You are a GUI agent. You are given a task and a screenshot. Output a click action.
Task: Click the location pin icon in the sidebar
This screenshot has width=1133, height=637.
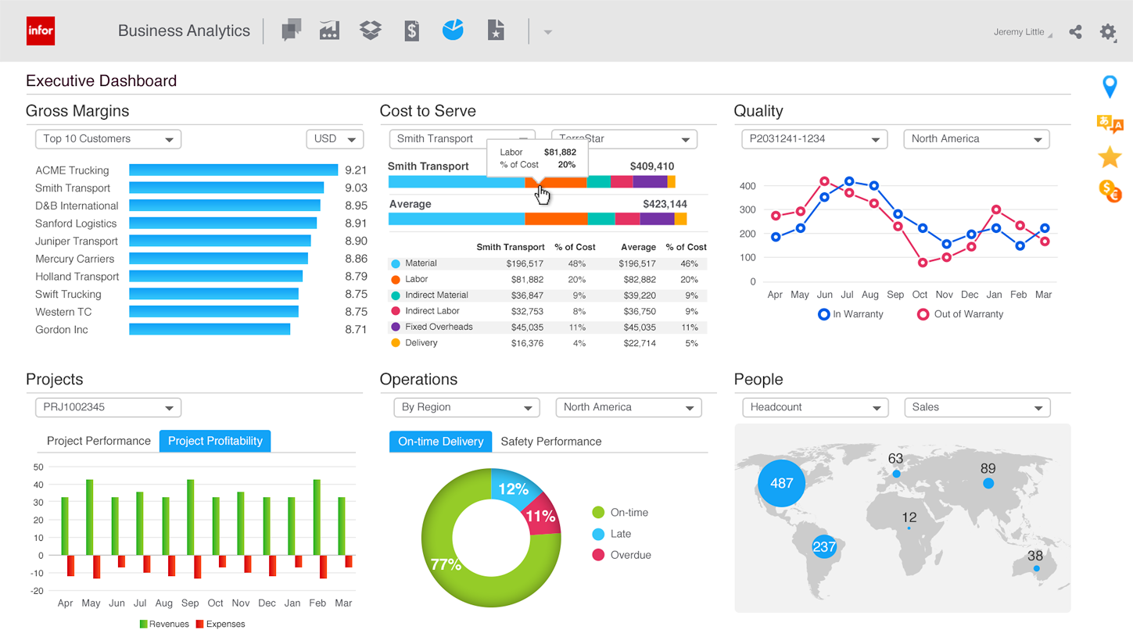pos(1110,87)
